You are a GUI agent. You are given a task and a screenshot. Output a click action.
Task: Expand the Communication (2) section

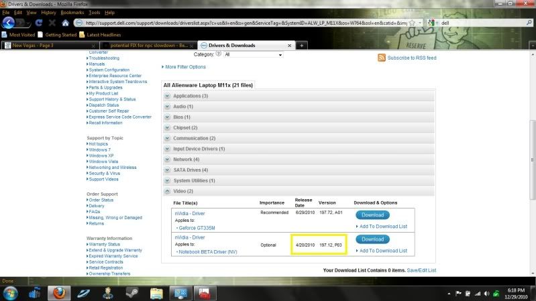(299, 138)
